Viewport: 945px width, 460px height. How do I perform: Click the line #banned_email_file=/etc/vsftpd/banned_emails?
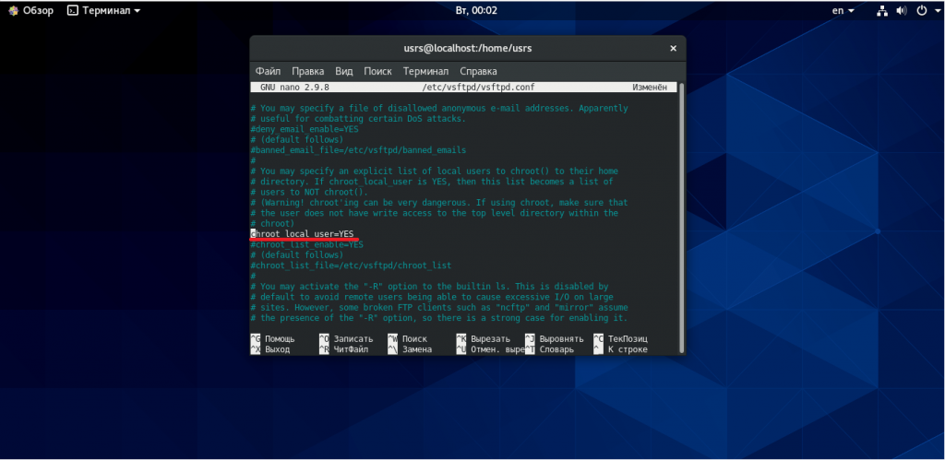click(359, 149)
